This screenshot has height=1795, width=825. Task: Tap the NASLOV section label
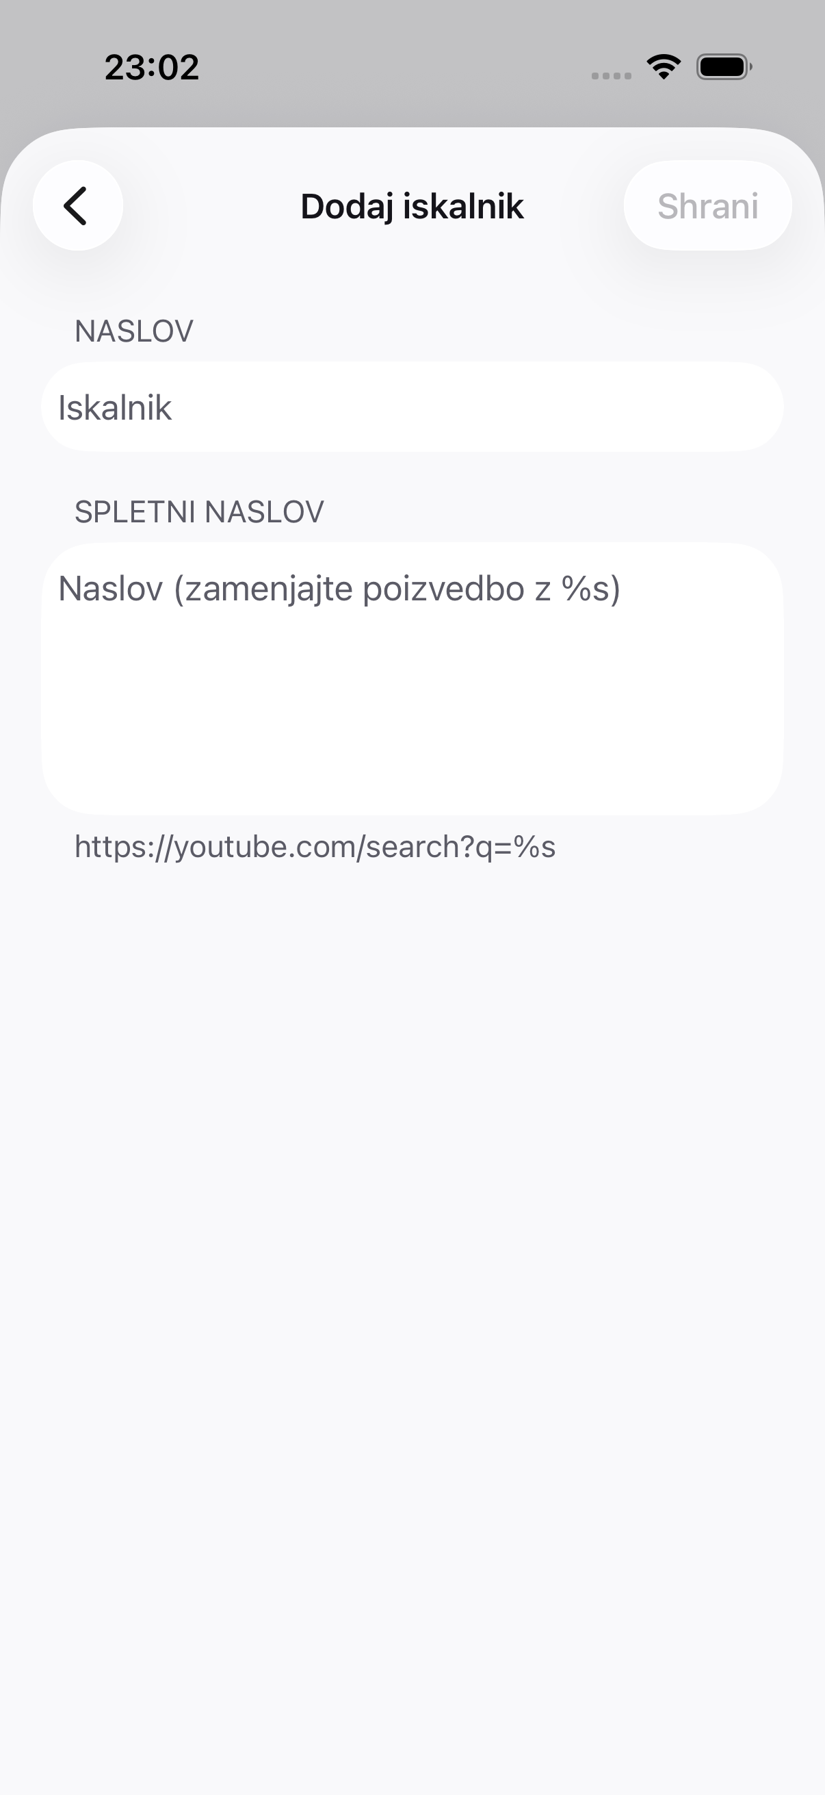133,331
